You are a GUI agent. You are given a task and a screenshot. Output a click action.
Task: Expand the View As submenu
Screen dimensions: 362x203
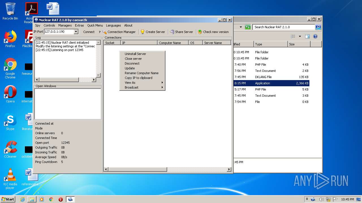tap(142, 83)
